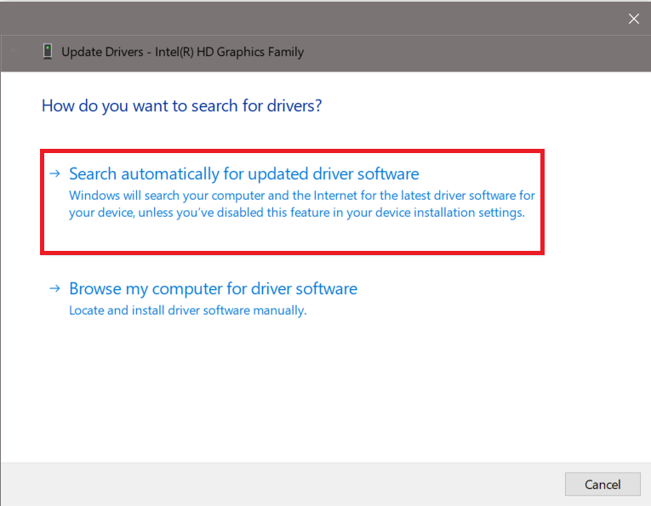Select Search automatically for updated driver software
This screenshot has width=651, height=506.
pyautogui.click(x=243, y=174)
